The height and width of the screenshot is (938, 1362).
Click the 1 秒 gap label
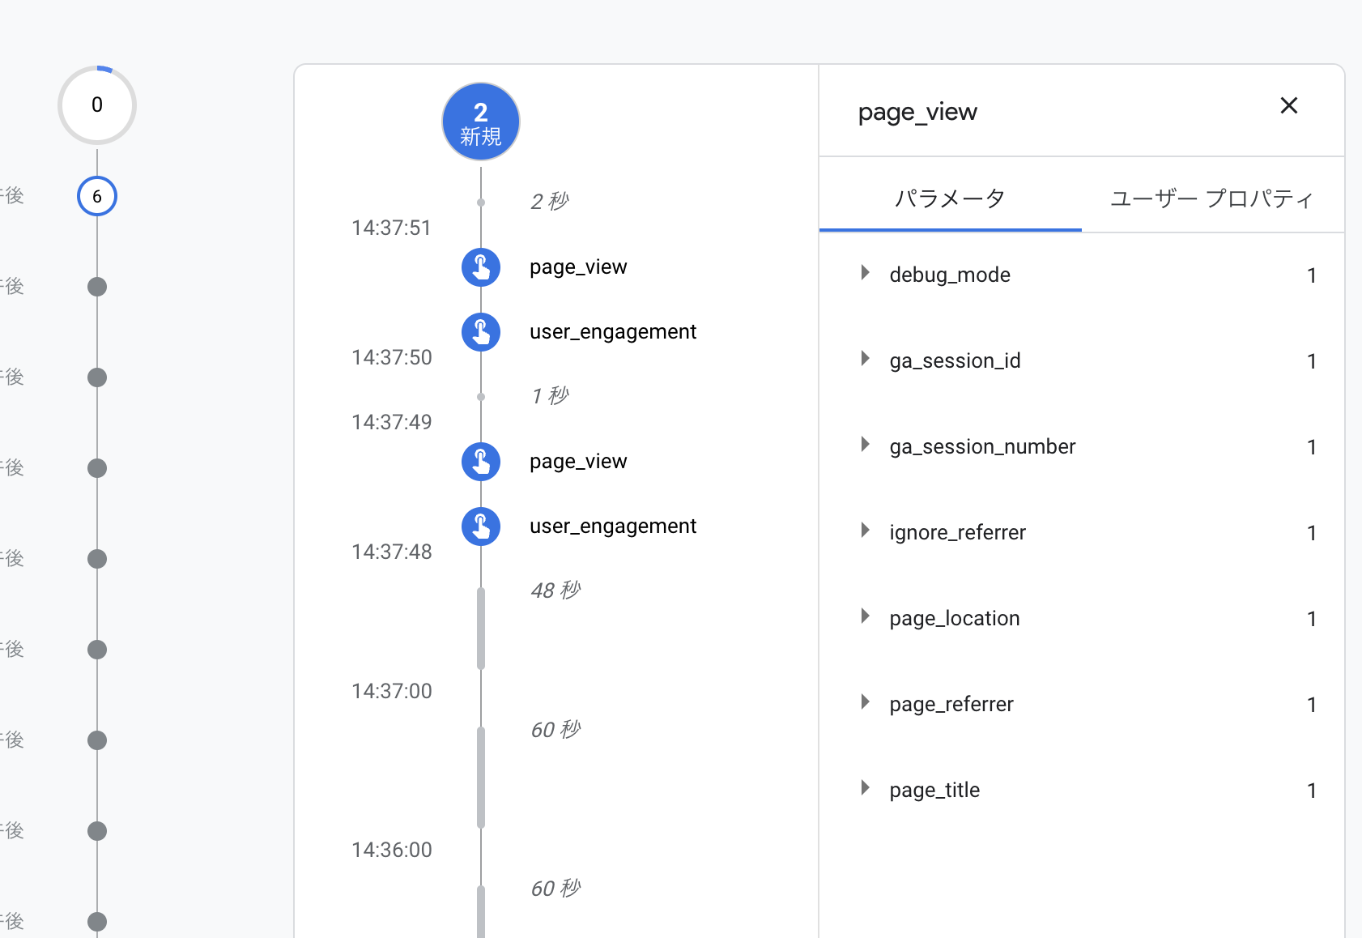pos(550,396)
